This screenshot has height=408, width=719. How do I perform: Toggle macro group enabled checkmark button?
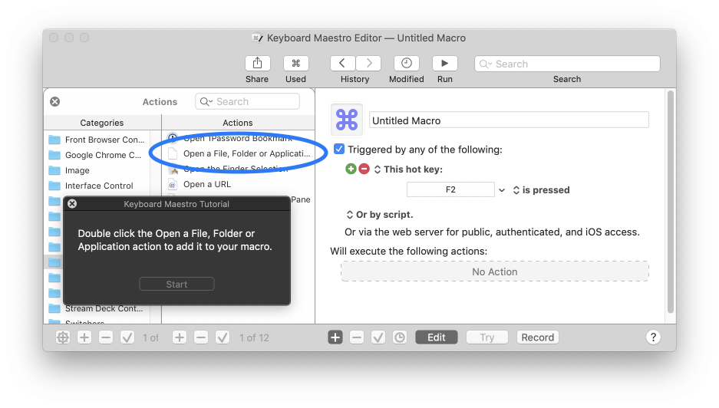click(127, 337)
